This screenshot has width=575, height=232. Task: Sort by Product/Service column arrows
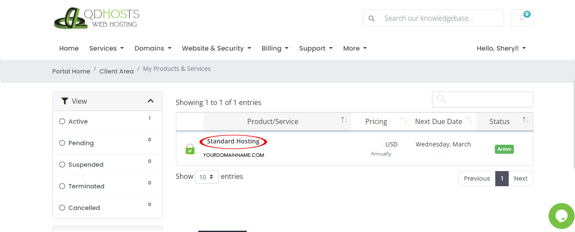(344, 120)
